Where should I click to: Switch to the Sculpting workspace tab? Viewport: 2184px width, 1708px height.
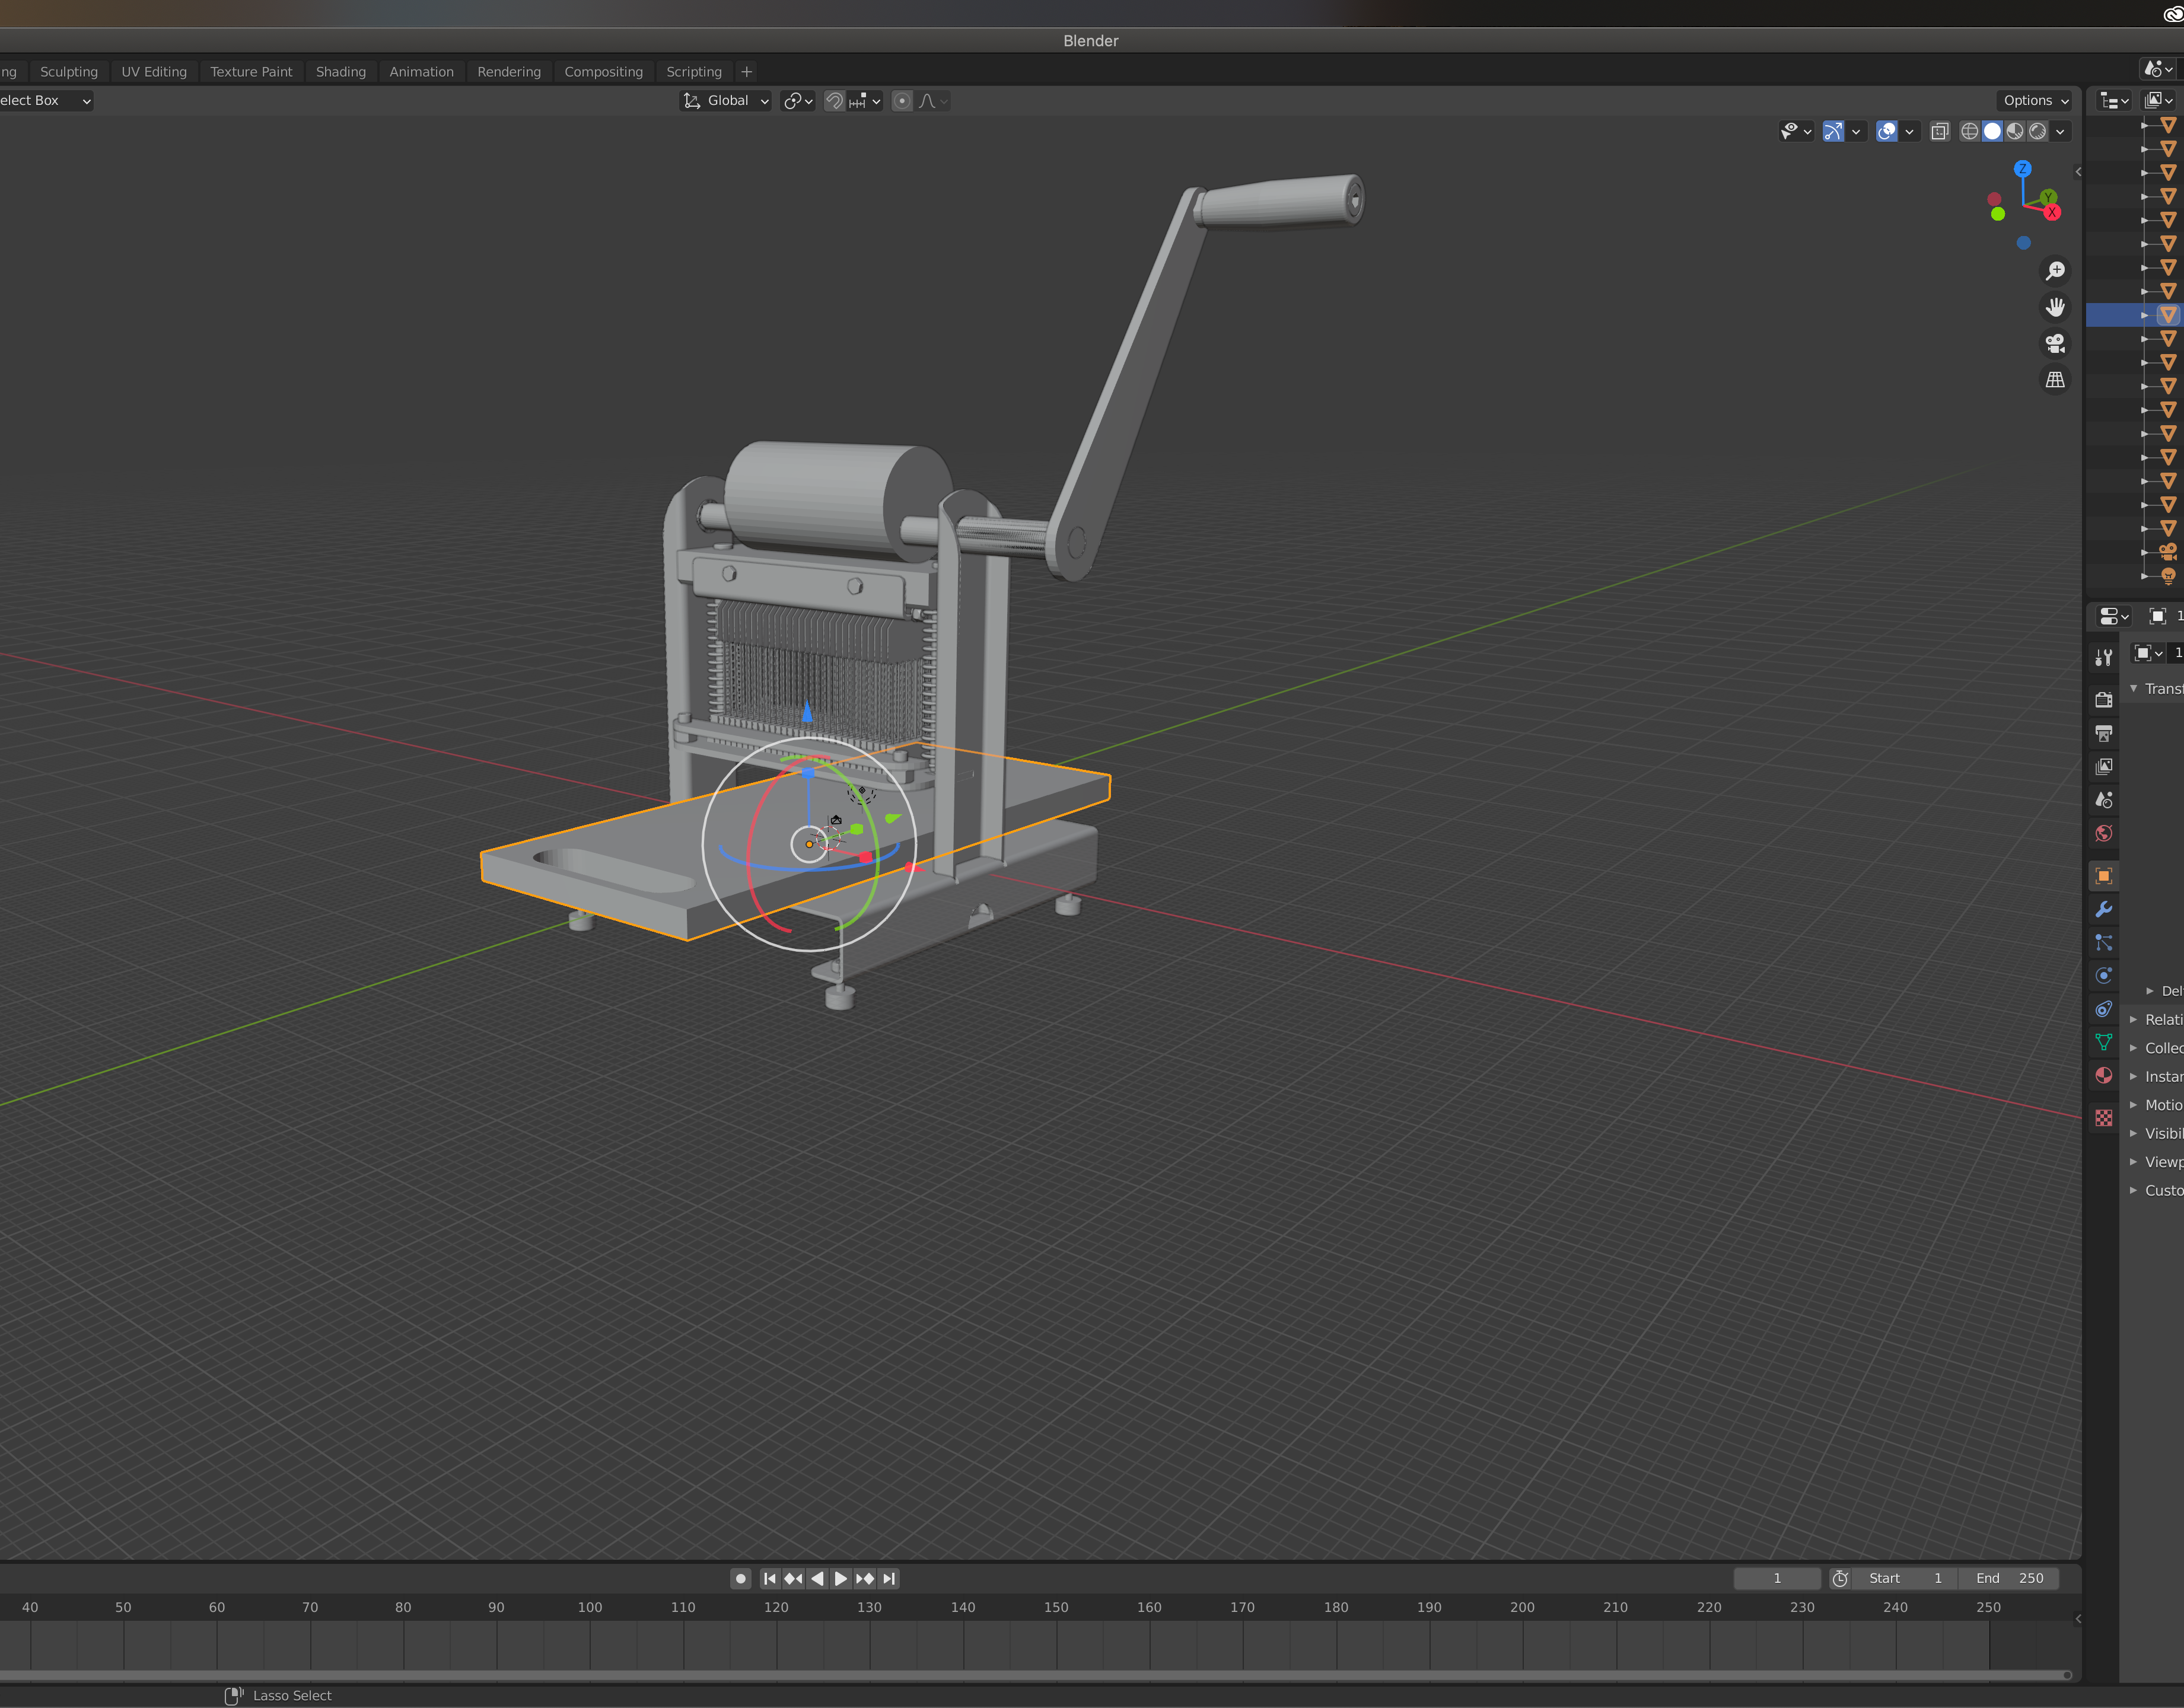(69, 72)
